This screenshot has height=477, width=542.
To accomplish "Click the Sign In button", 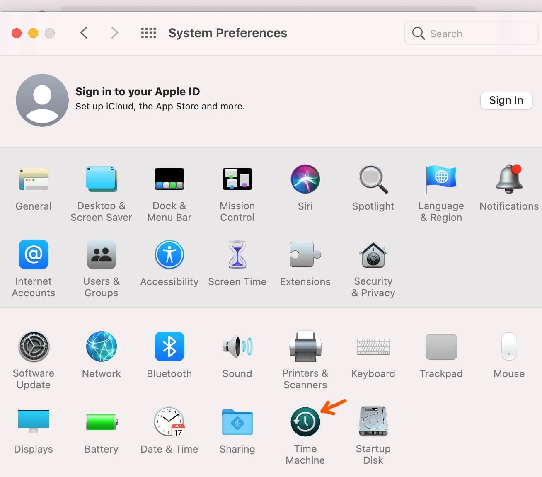I will (506, 101).
